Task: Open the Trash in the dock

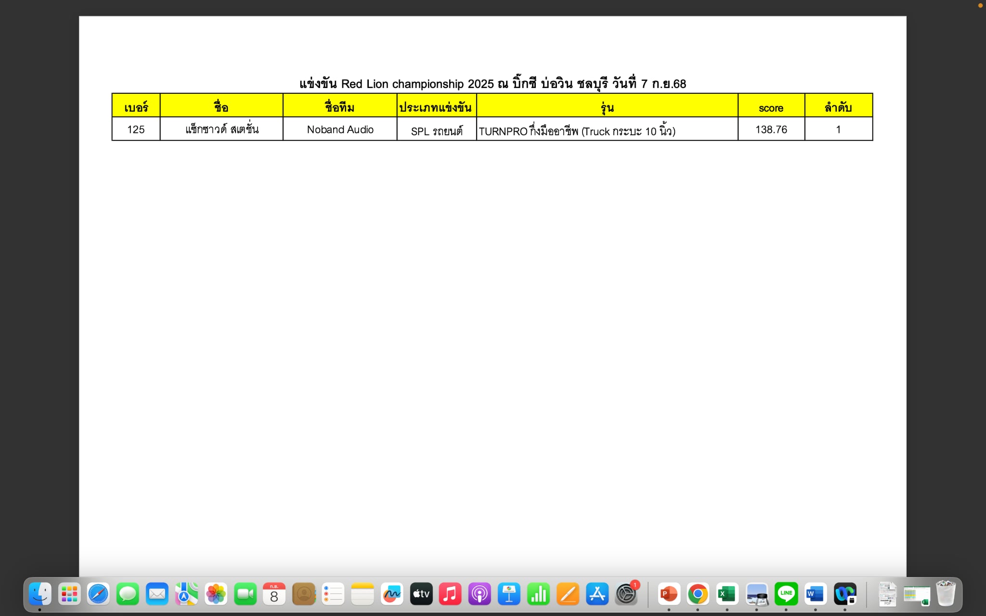Action: point(946,594)
